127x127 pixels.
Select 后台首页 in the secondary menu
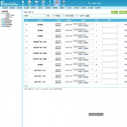[x=76, y=8]
